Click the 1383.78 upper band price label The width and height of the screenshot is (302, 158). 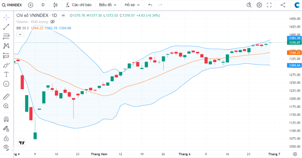(294, 38)
